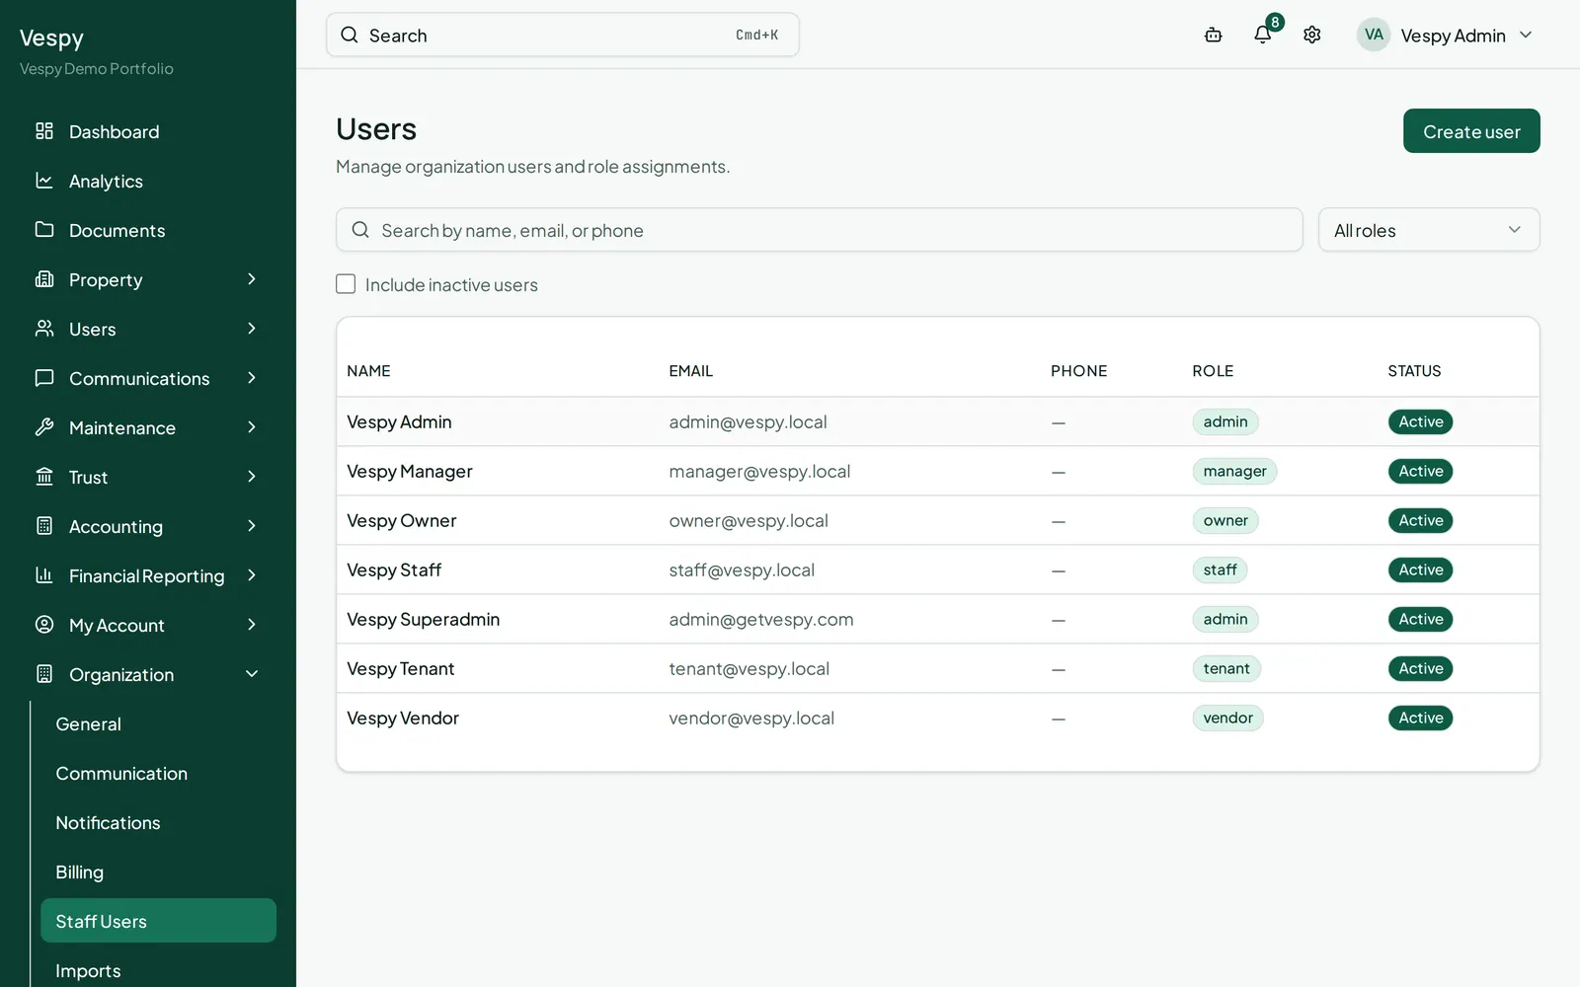
Task: Click magnifier icon in user search field
Action: [x=360, y=230]
